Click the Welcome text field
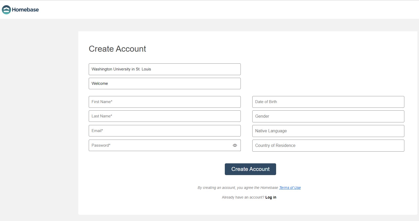Image resolution: width=419 pixels, height=221 pixels. 164,83
